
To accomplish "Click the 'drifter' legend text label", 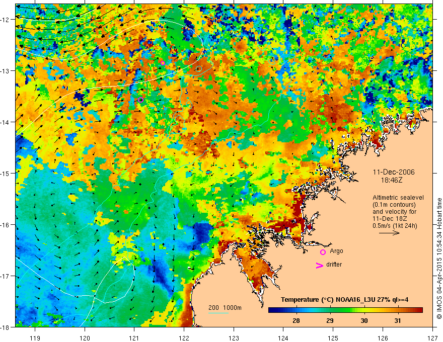I will tap(334, 265).
